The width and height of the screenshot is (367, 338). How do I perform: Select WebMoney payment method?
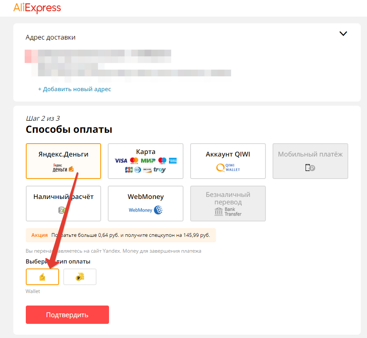point(146,204)
